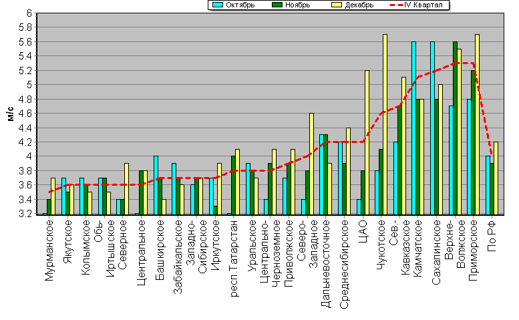The height and width of the screenshot is (320, 519).
Task: Click the респ.Татарстан axis label
Action: coord(234,259)
